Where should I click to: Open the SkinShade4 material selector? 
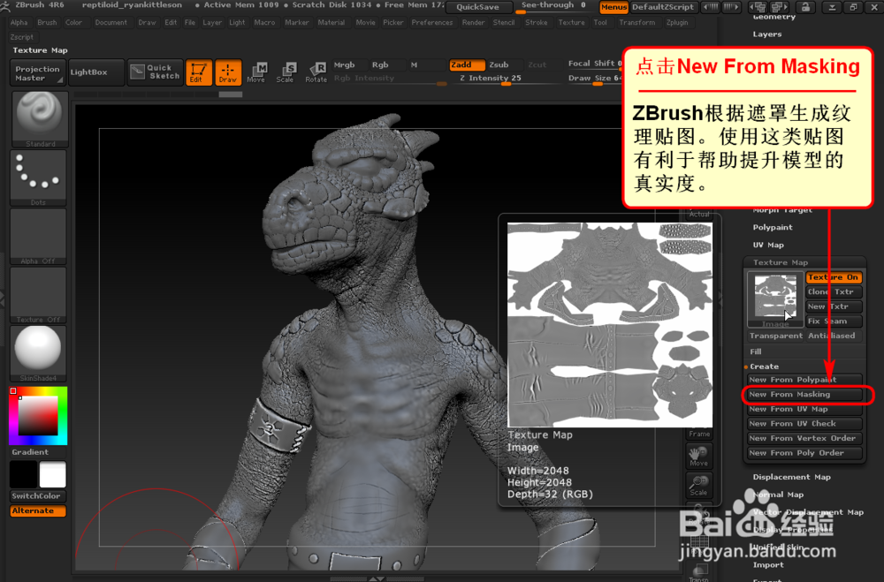tap(38, 353)
